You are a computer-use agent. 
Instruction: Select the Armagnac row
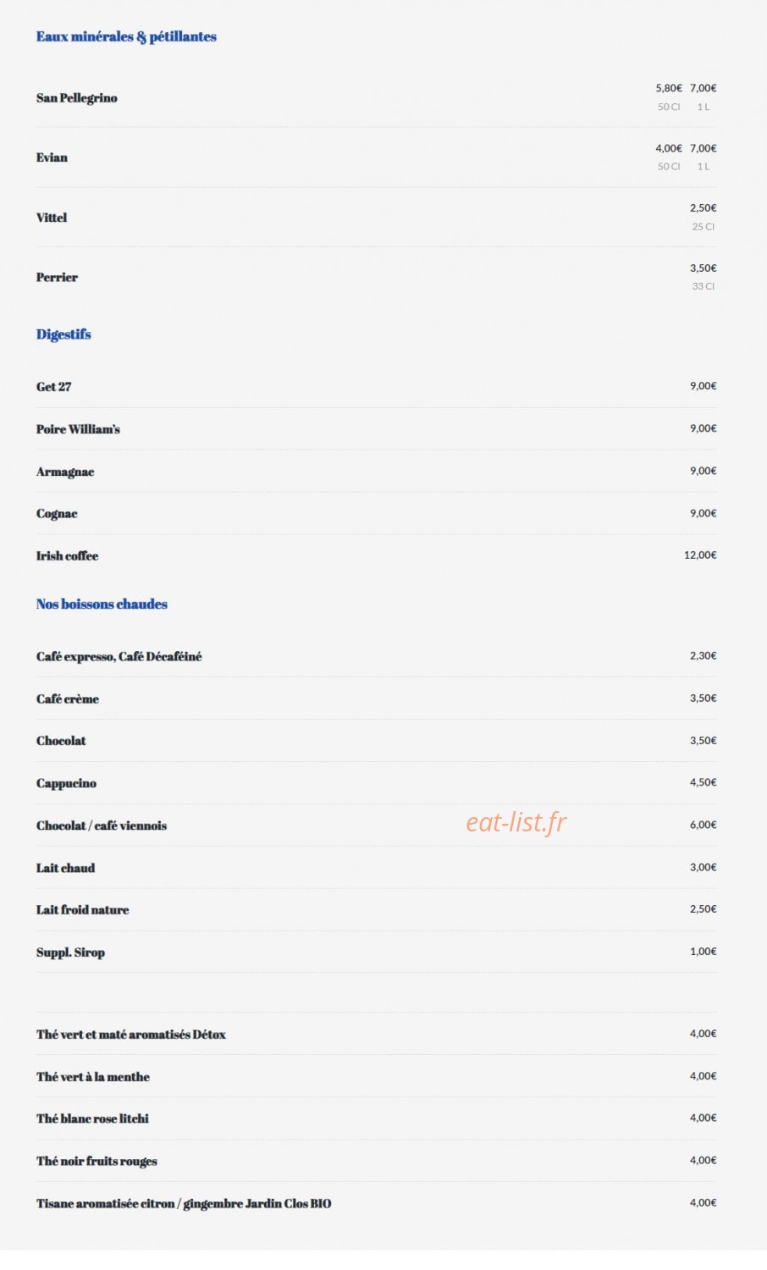click(x=376, y=471)
